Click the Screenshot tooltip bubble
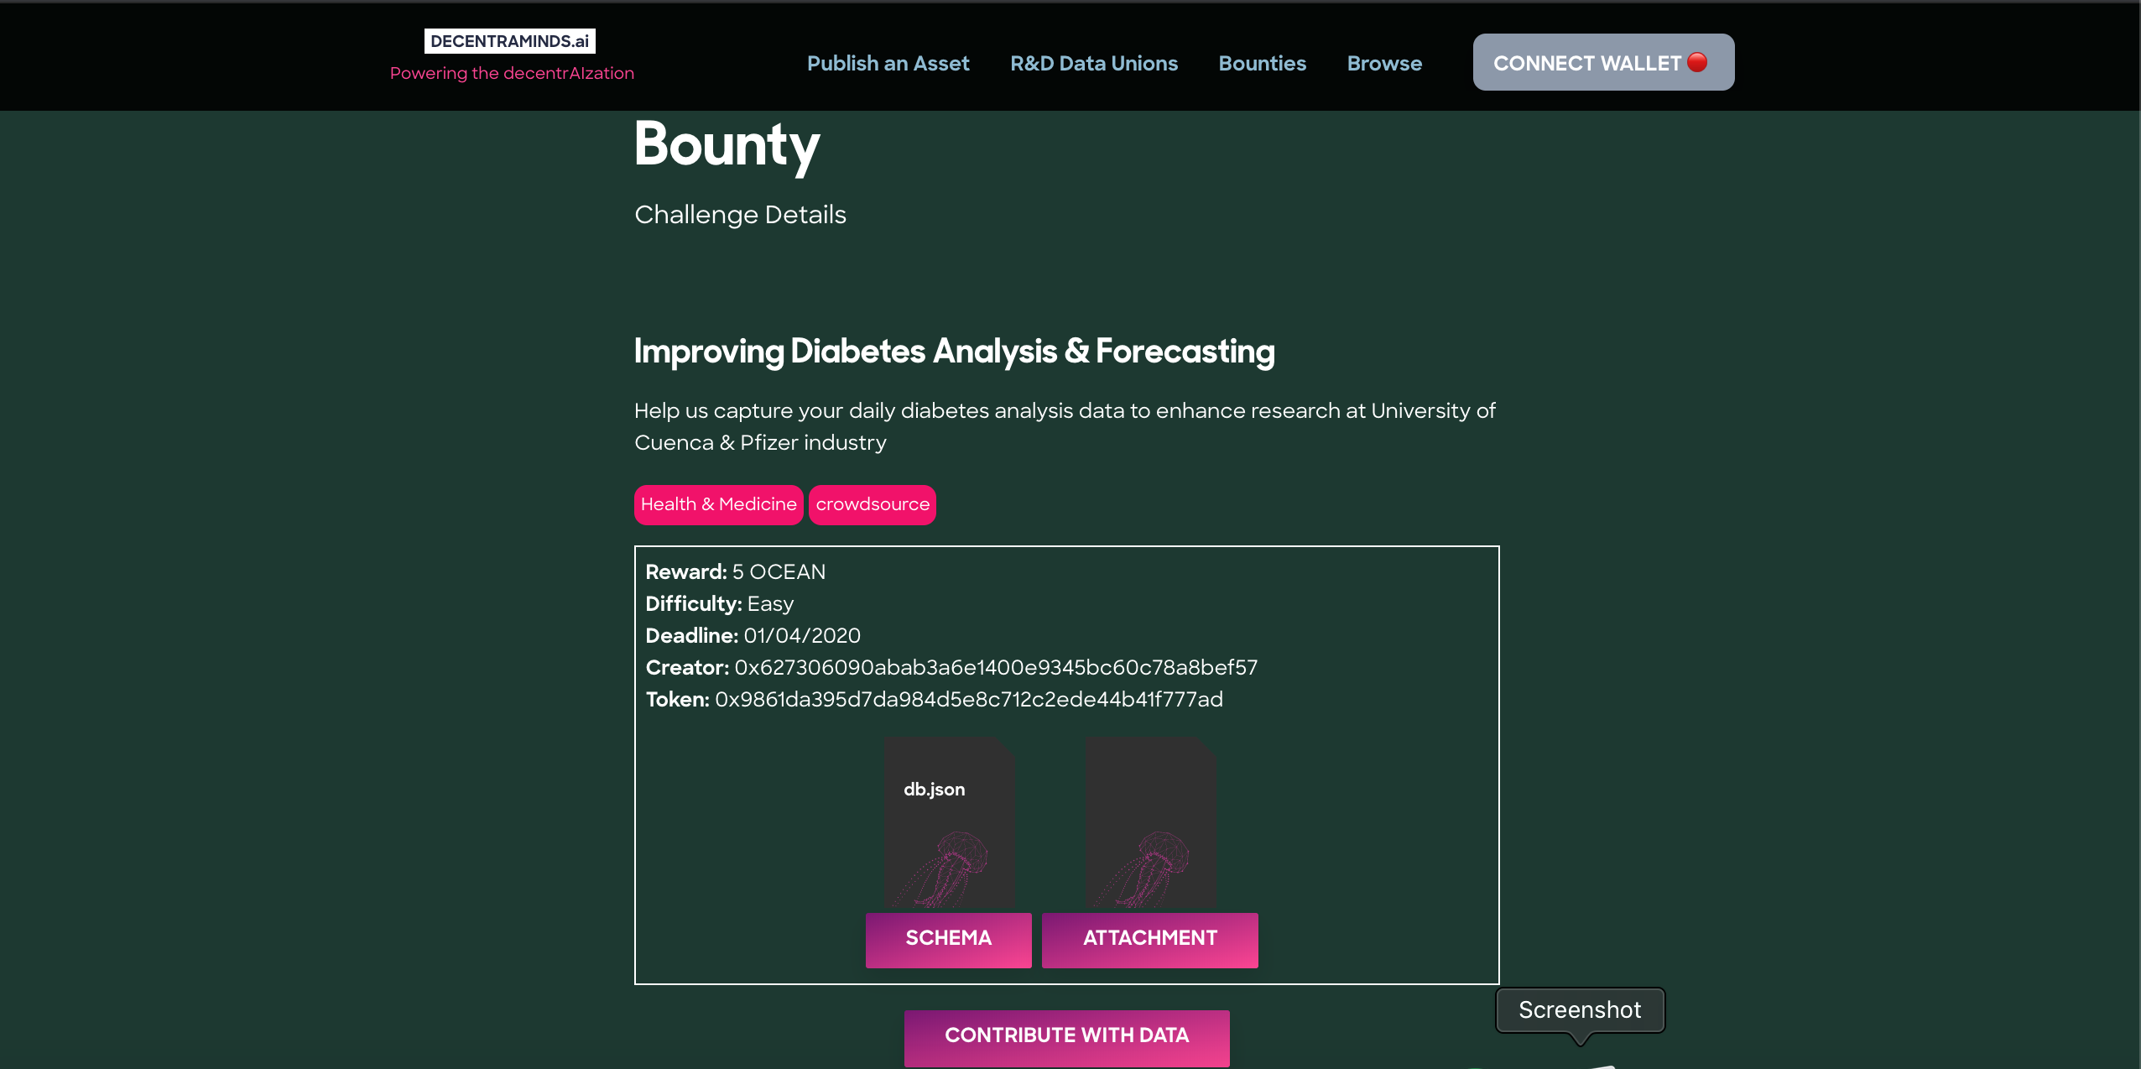This screenshot has width=2141, height=1069. 1580,1010
